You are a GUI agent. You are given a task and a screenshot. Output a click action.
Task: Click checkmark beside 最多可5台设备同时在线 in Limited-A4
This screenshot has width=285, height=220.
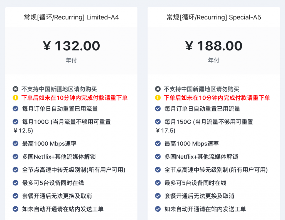pos(16,183)
